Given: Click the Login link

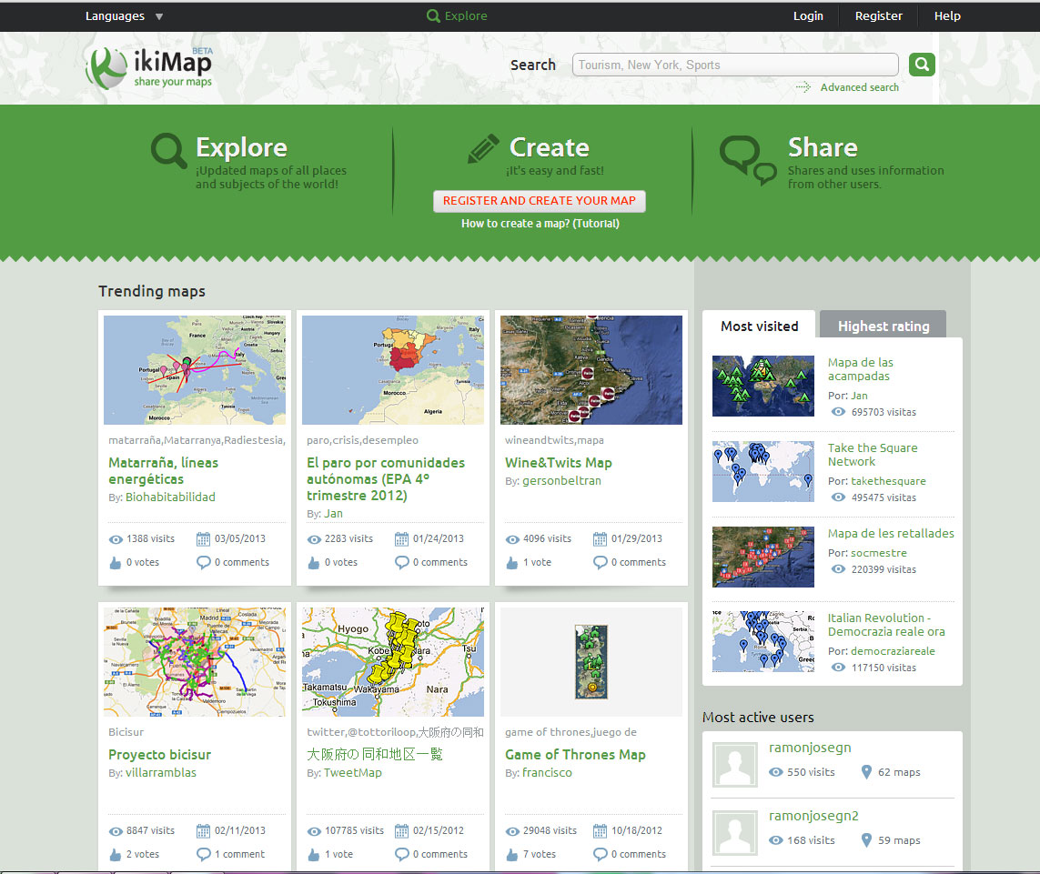Looking at the screenshot, I should 808,16.
